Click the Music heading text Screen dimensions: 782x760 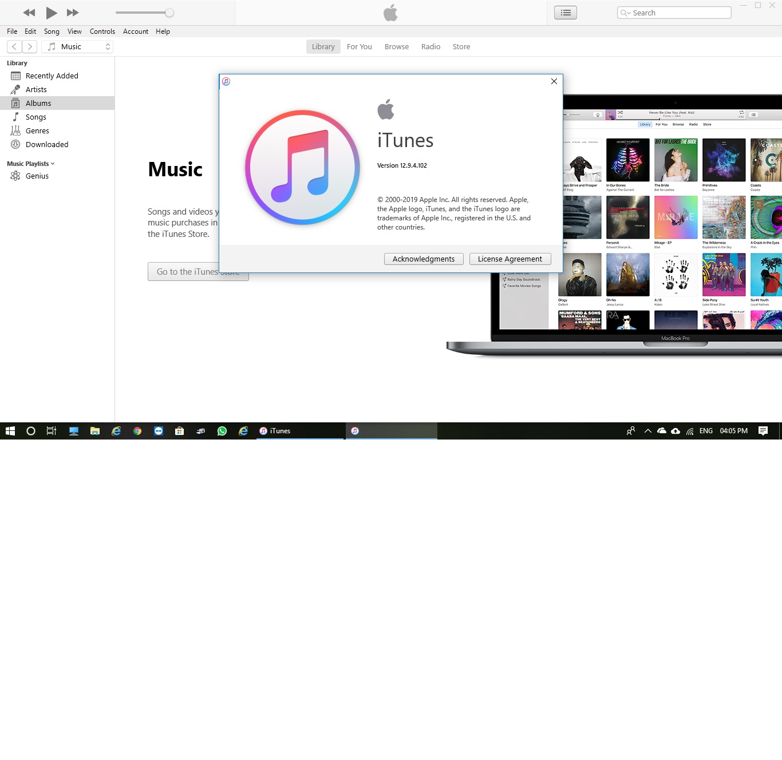pos(175,169)
